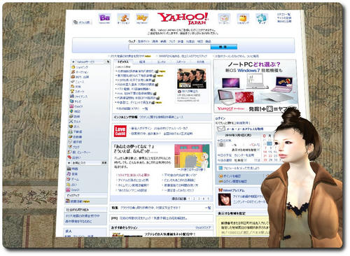Viewport: 350px width, 256px height.
Task: Open 動画 icon in favorites list
Action: point(69,169)
